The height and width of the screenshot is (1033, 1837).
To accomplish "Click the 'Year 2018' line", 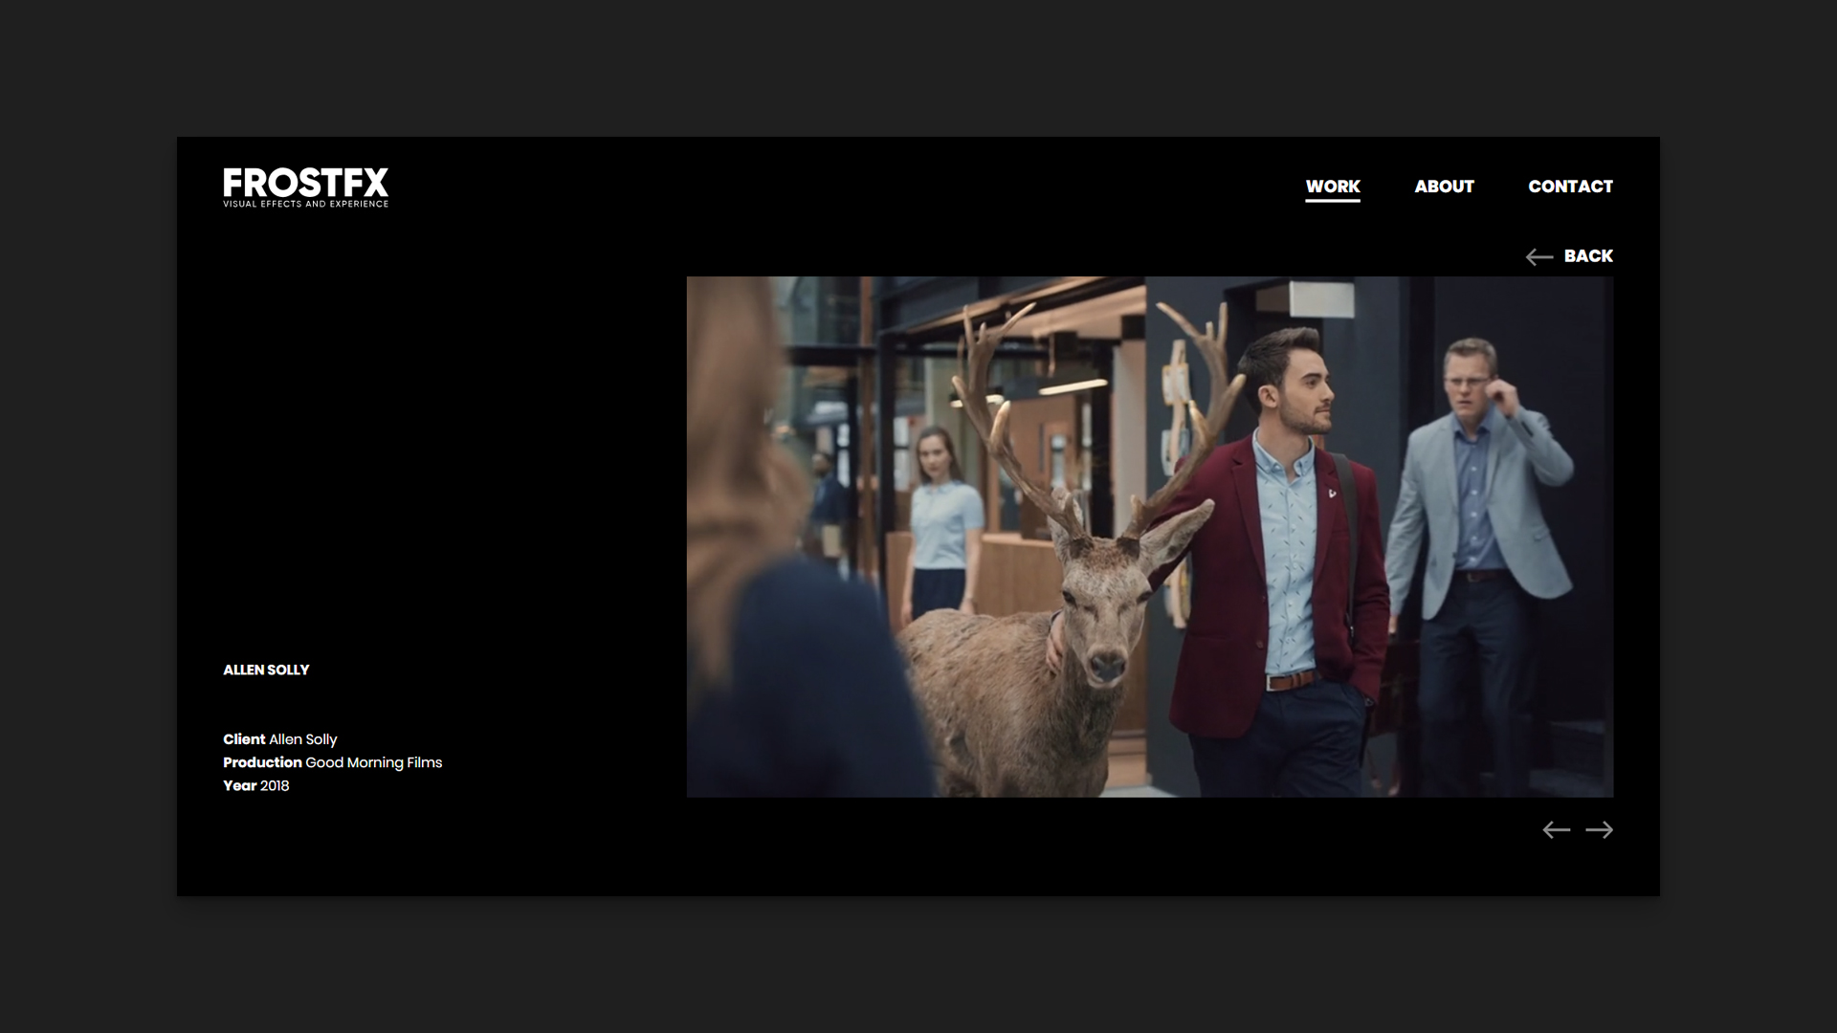I will pos(255,785).
